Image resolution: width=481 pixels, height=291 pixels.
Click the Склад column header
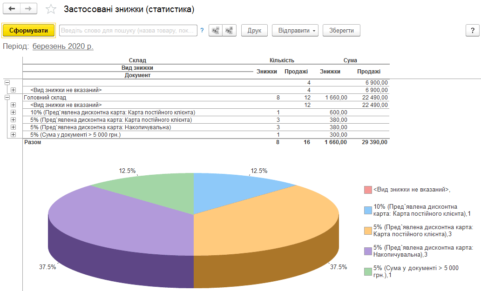(137, 60)
